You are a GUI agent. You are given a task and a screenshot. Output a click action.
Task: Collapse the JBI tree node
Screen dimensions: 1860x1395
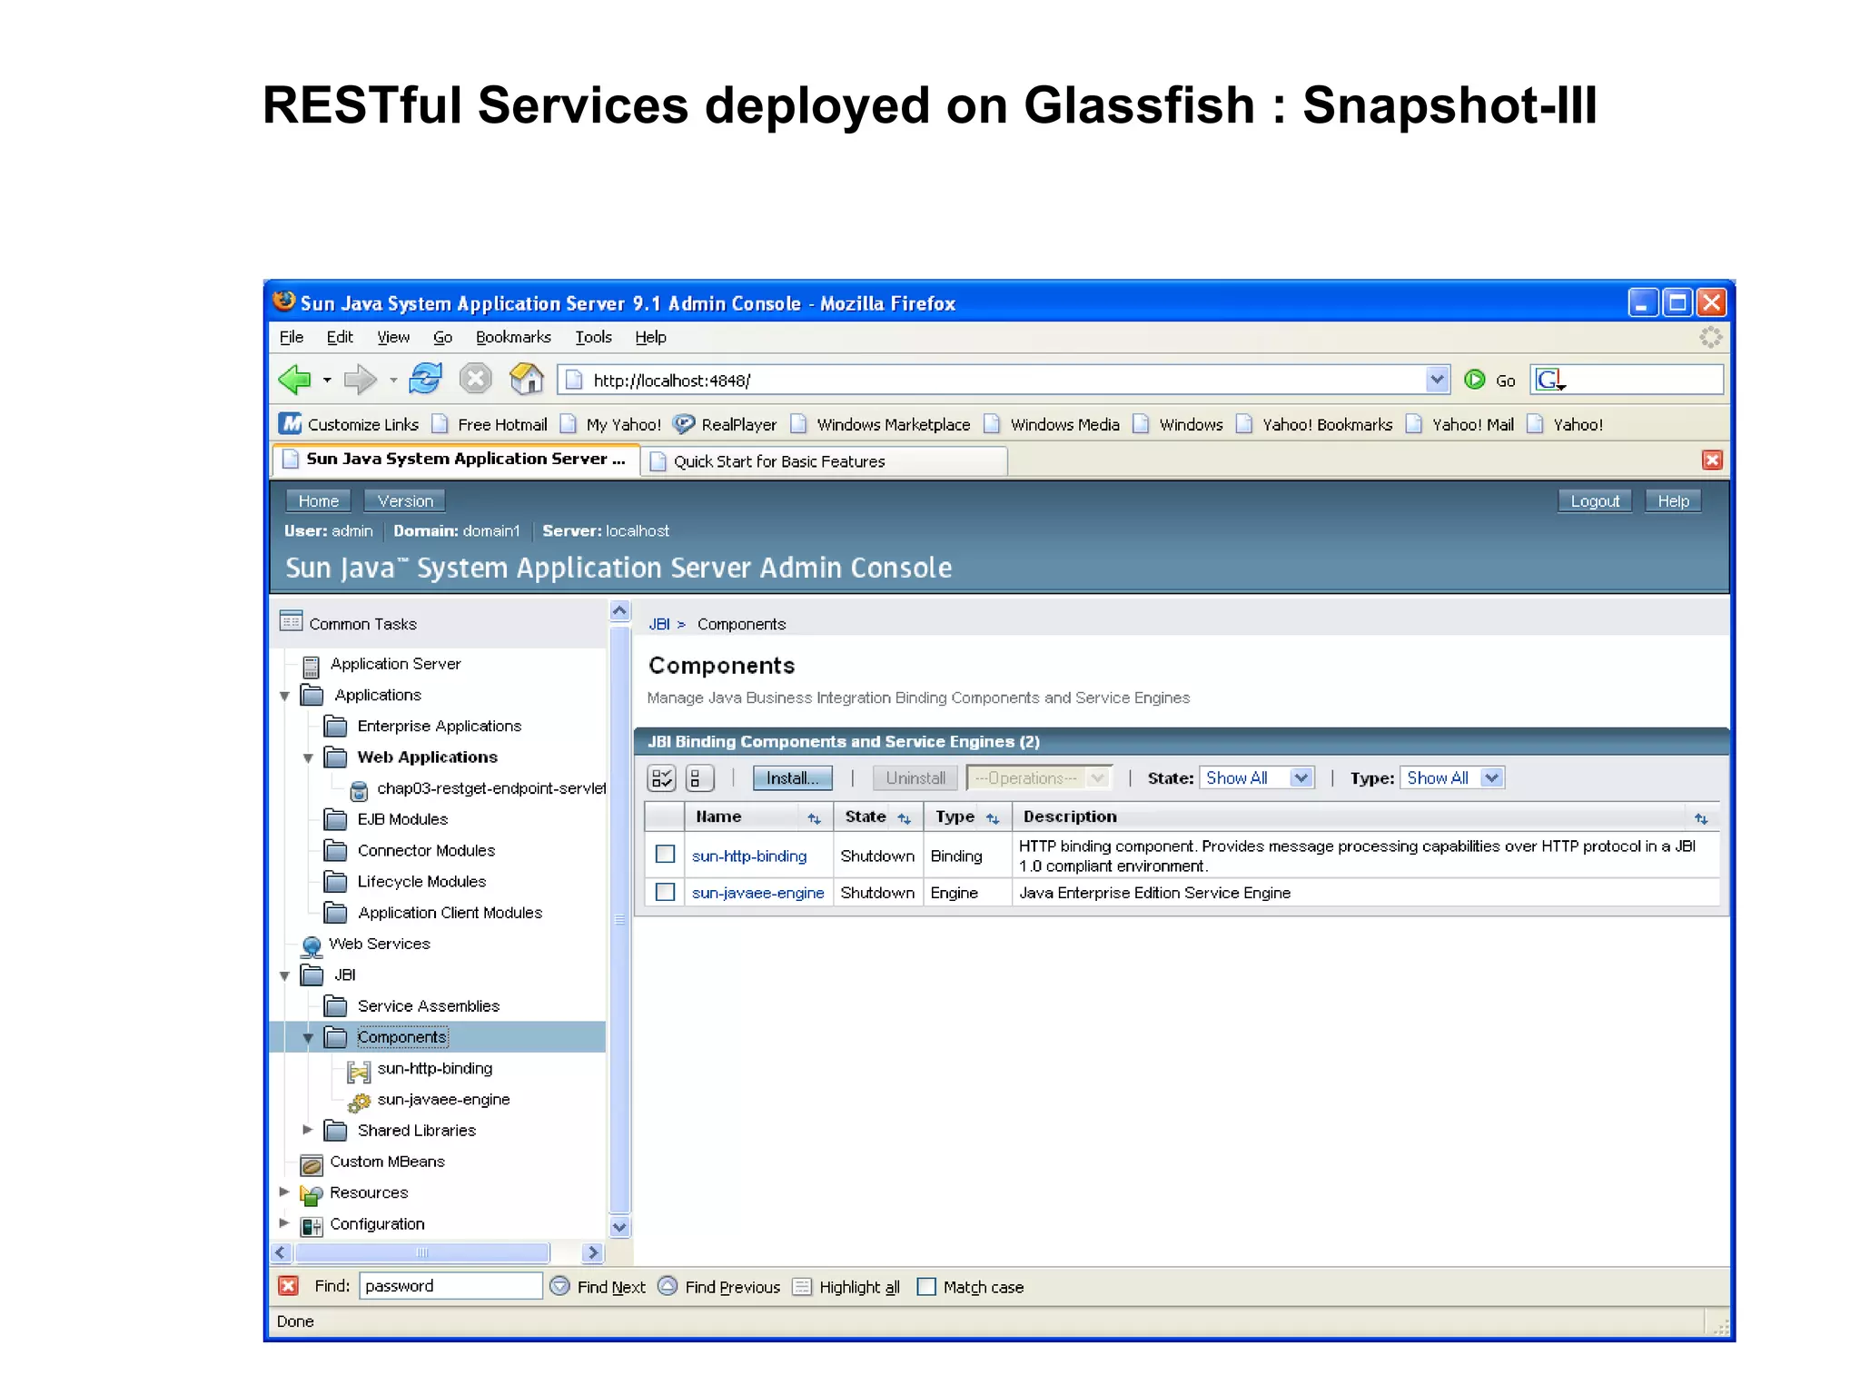click(285, 975)
